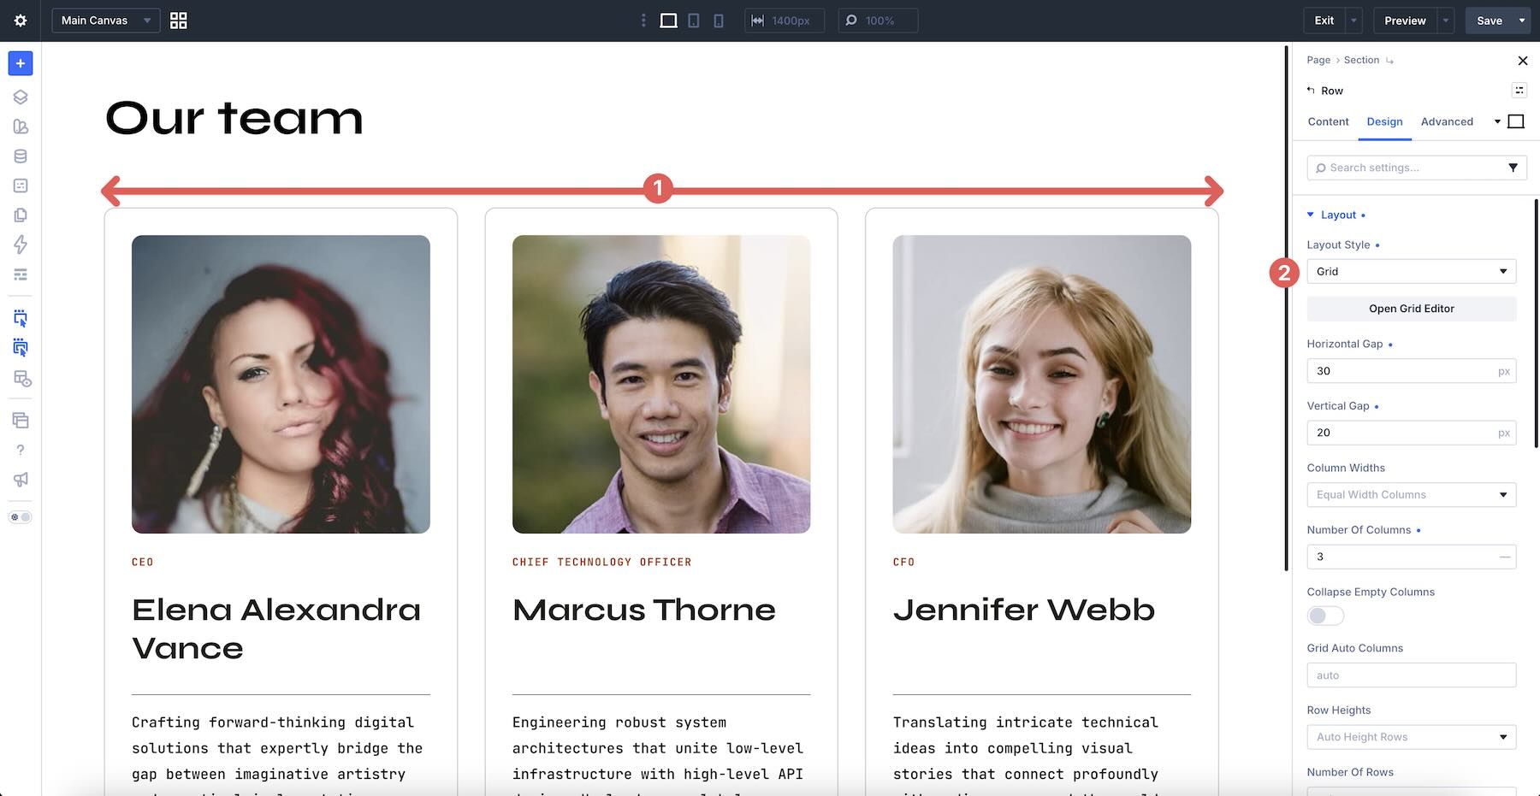Open the Layers stack icon in sidebar

pos(21,97)
